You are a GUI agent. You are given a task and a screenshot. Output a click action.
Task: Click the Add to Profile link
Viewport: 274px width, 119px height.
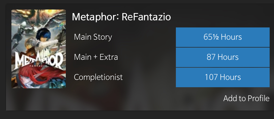coord(246,98)
